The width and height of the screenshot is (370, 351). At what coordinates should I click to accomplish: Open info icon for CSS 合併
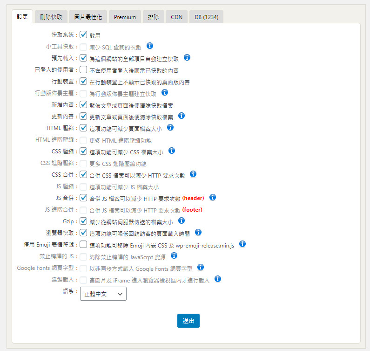(x=193, y=174)
